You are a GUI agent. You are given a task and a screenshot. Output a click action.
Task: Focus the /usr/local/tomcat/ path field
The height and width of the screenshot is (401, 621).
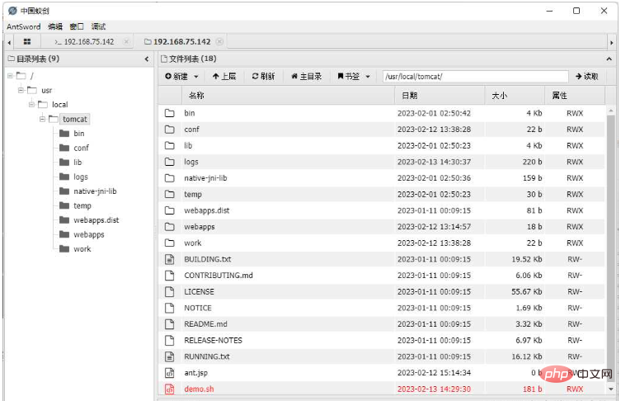475,76
